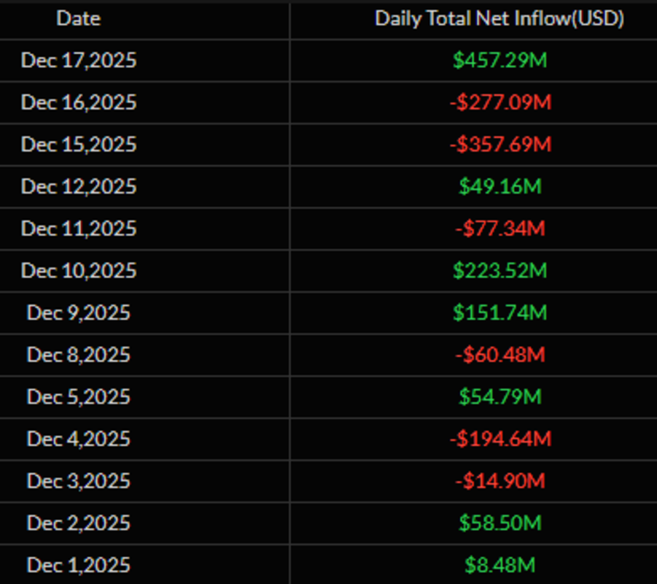Select the Dec 9,2025 date cell
The height and width of the screenshot is (584, 657).
[x=79, y=313]
